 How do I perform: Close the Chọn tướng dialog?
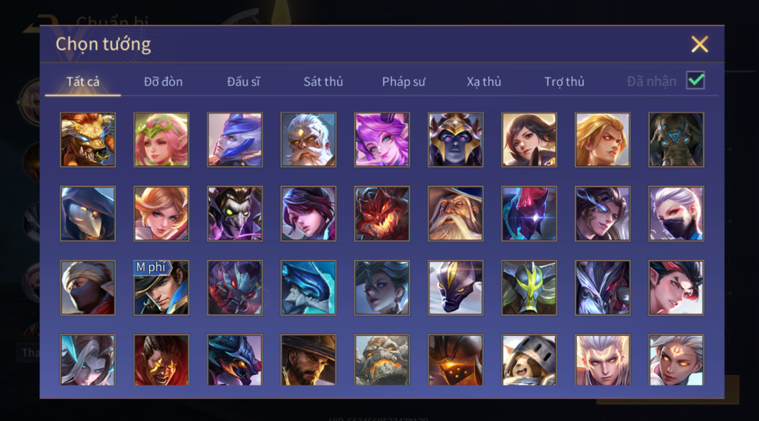coord(700,44)
